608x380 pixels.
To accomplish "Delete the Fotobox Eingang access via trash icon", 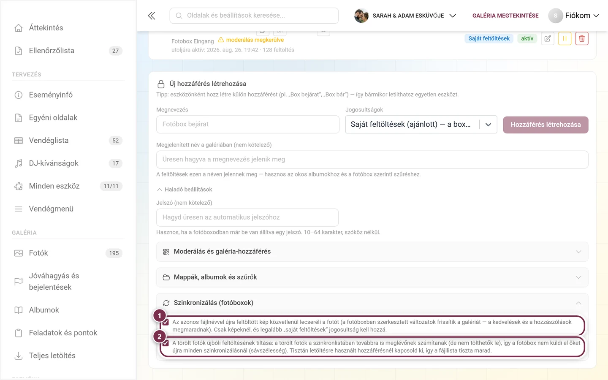I will point(582,38).
